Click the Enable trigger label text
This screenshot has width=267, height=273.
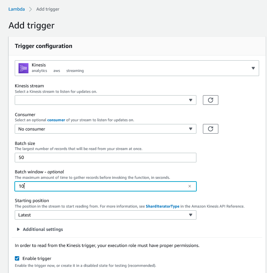pyautogui.click(x=37, y=258)
